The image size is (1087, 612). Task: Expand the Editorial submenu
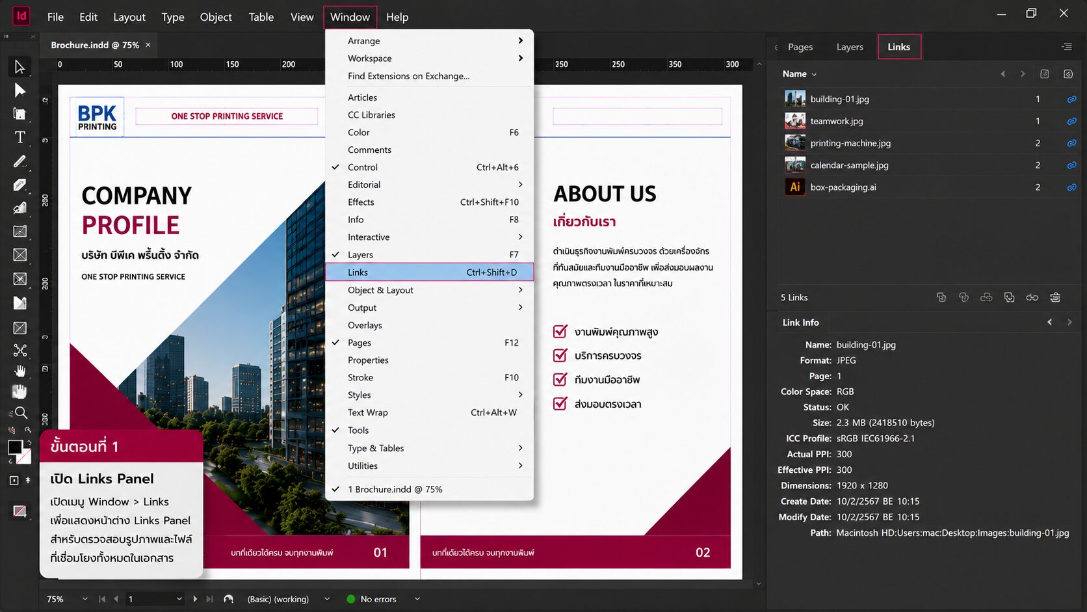tap(429, 185)
